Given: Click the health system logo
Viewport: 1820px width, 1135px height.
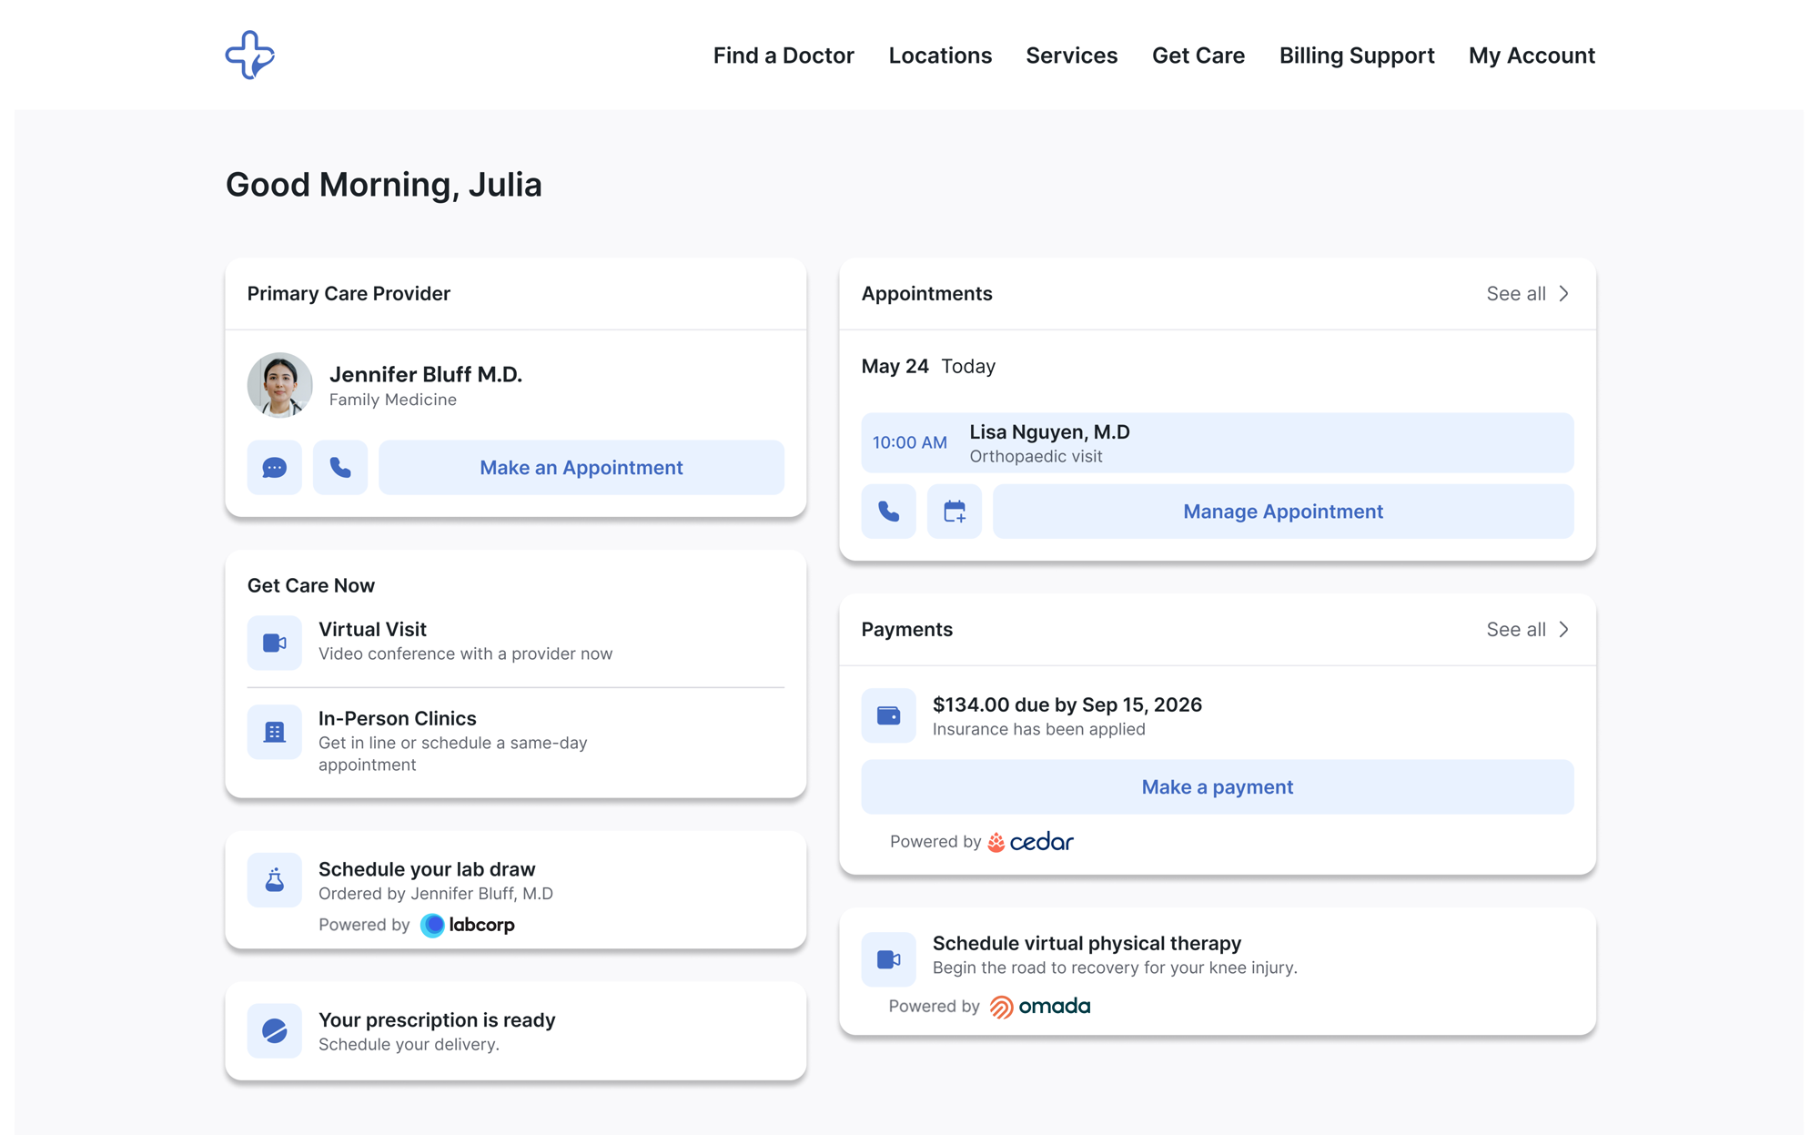Looking at the screenshot, I should (x=248, y=55).
